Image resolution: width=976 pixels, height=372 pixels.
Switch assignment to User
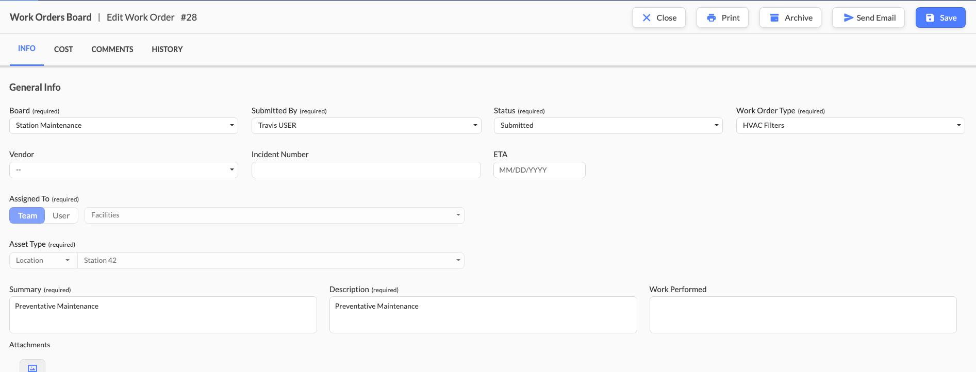click(61, 215)
